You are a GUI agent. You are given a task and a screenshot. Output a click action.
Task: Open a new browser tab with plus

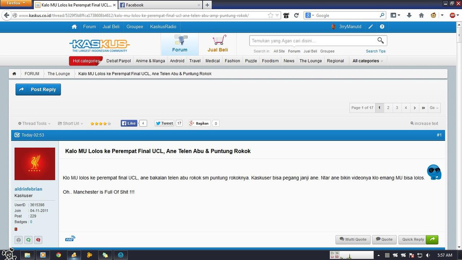[x=207, y=5]
